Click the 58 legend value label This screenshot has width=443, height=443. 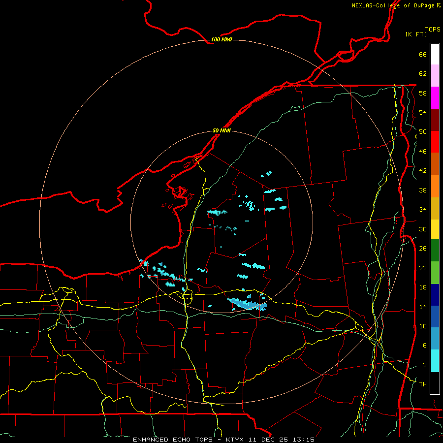(x=423, y=93)
